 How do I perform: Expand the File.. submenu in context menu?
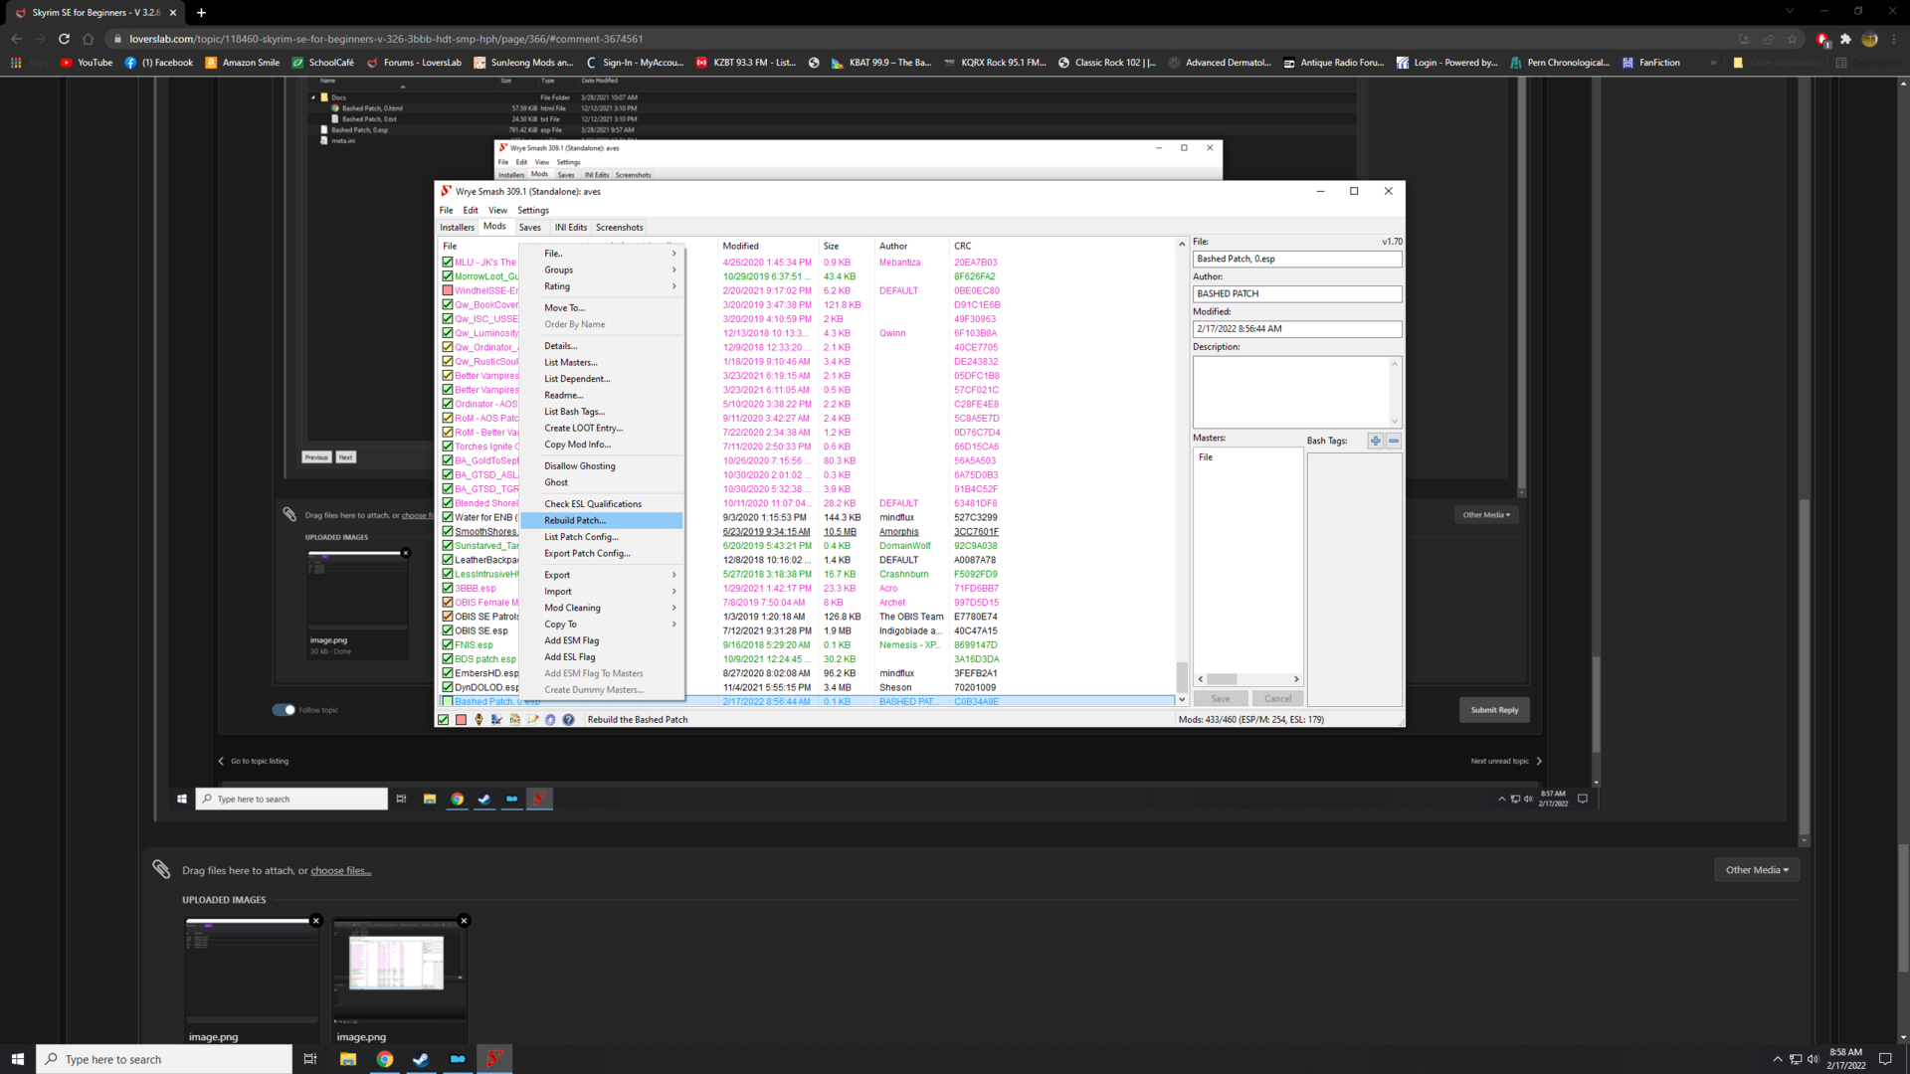coord(601,254)
